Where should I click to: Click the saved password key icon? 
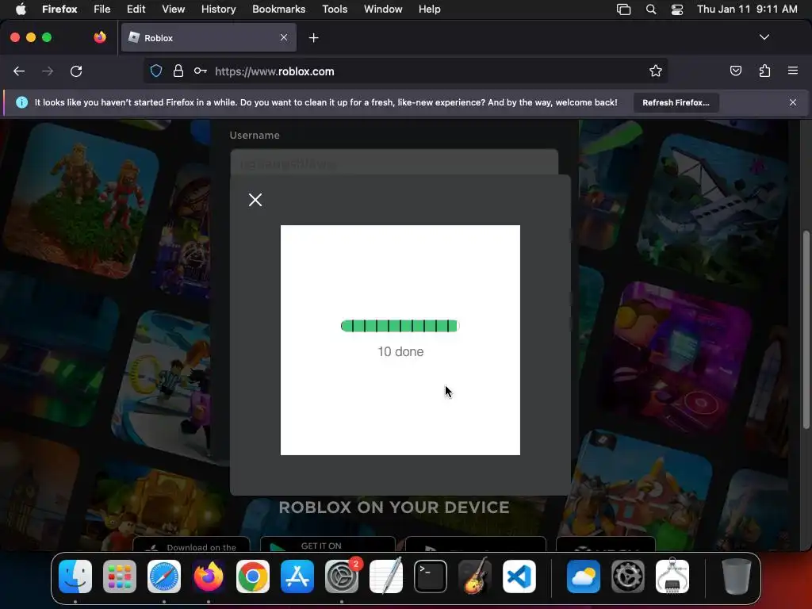(201, 71)
